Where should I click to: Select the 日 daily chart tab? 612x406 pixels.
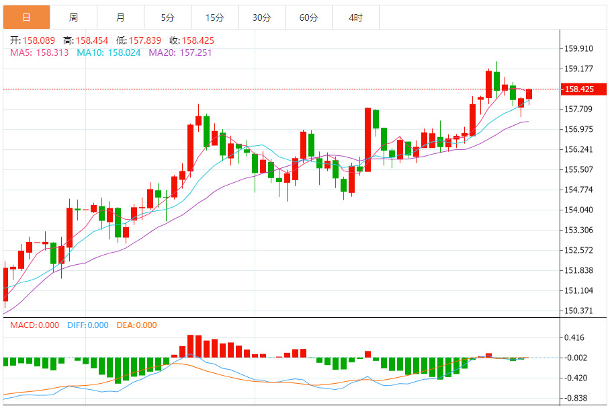click(26, 17)
